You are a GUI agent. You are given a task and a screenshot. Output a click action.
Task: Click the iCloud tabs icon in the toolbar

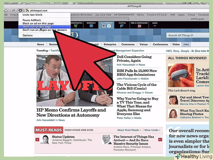pos(6,11)
